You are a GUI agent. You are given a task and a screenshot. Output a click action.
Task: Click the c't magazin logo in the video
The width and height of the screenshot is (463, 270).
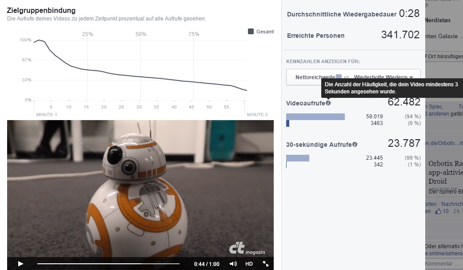247,249
